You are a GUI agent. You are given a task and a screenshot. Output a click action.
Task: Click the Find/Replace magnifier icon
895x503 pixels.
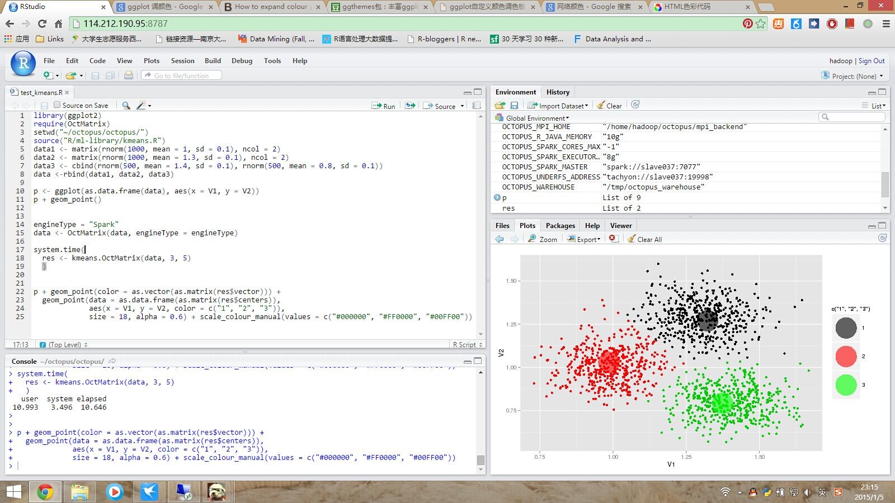coord(126,106)
